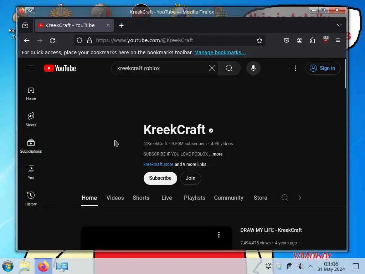
Task: Open the Manage bookmarks link
Action: click(x=220, y=52)
